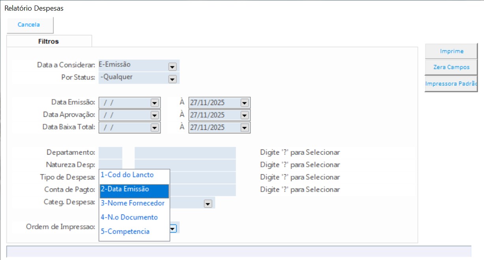
Task: Open Impressora Padrão settings
Action: pos(451,84)
